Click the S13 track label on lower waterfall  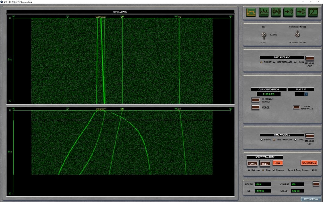coord(179,109)
